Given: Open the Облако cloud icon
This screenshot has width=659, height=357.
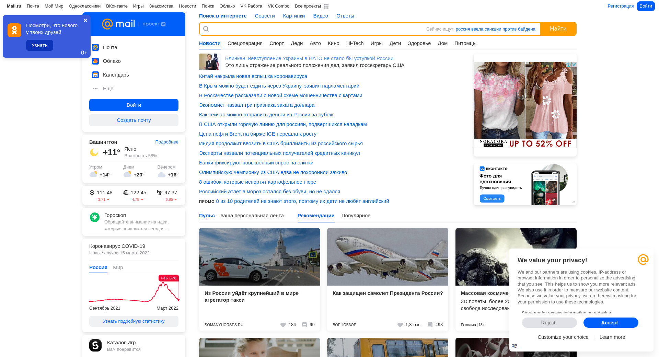Looking at the screenshot, I should (95, 61).
